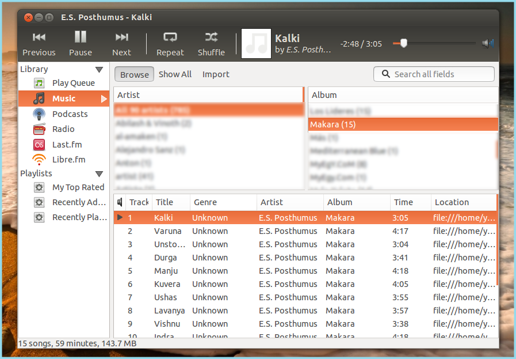Move the song position slider handle
Viewport: 516px width, 359px height.
(x=403, y=43)
